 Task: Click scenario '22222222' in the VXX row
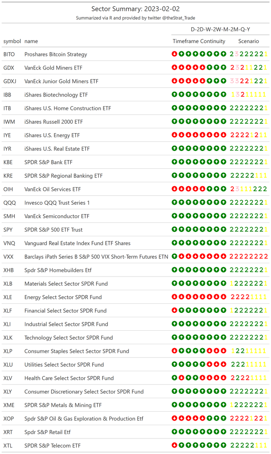pyautogui.click(x=249, y=257)
